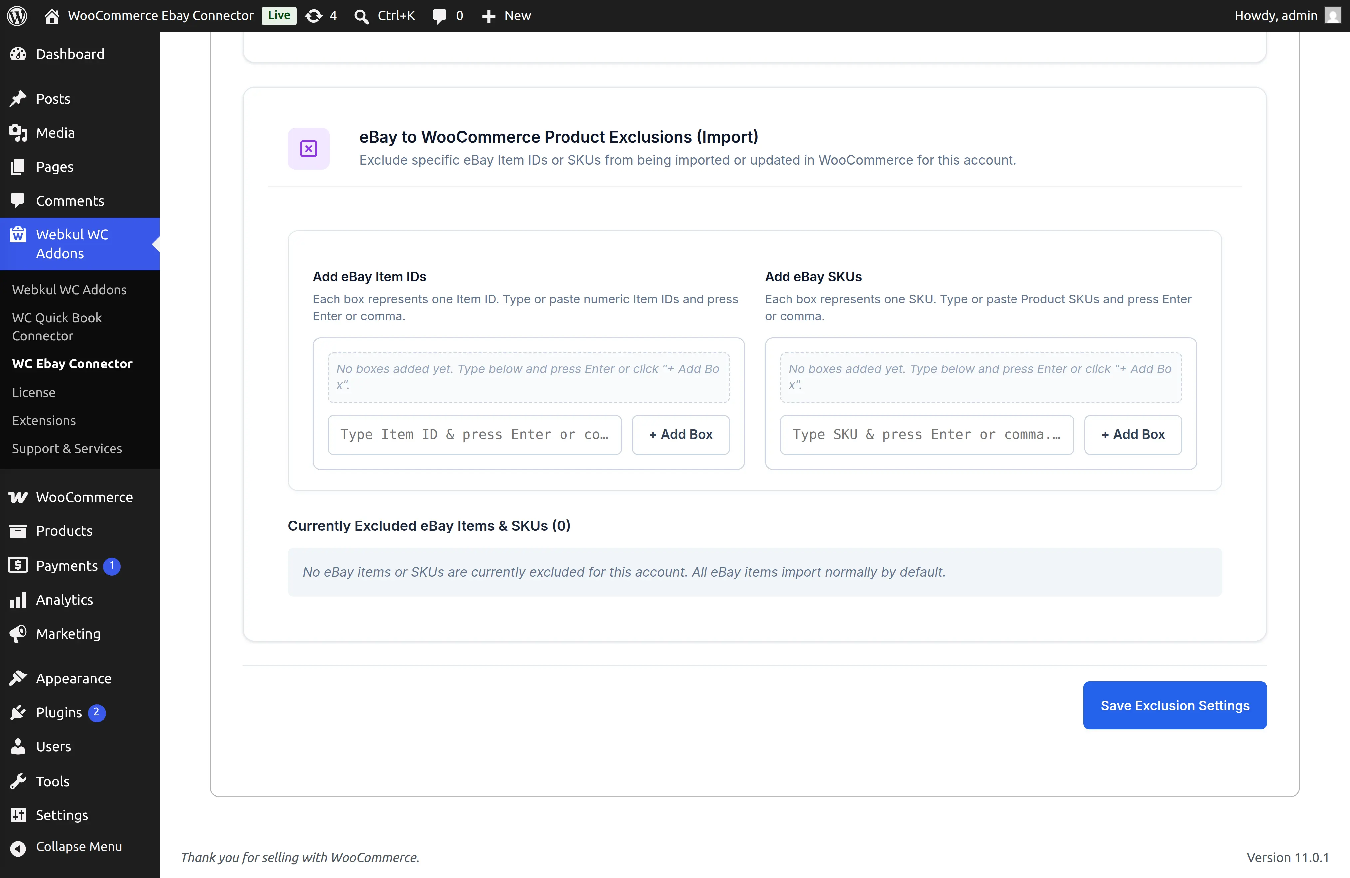Open WC Quick Book Connector submenu
1350x878 pixels.
coord(57,327)
